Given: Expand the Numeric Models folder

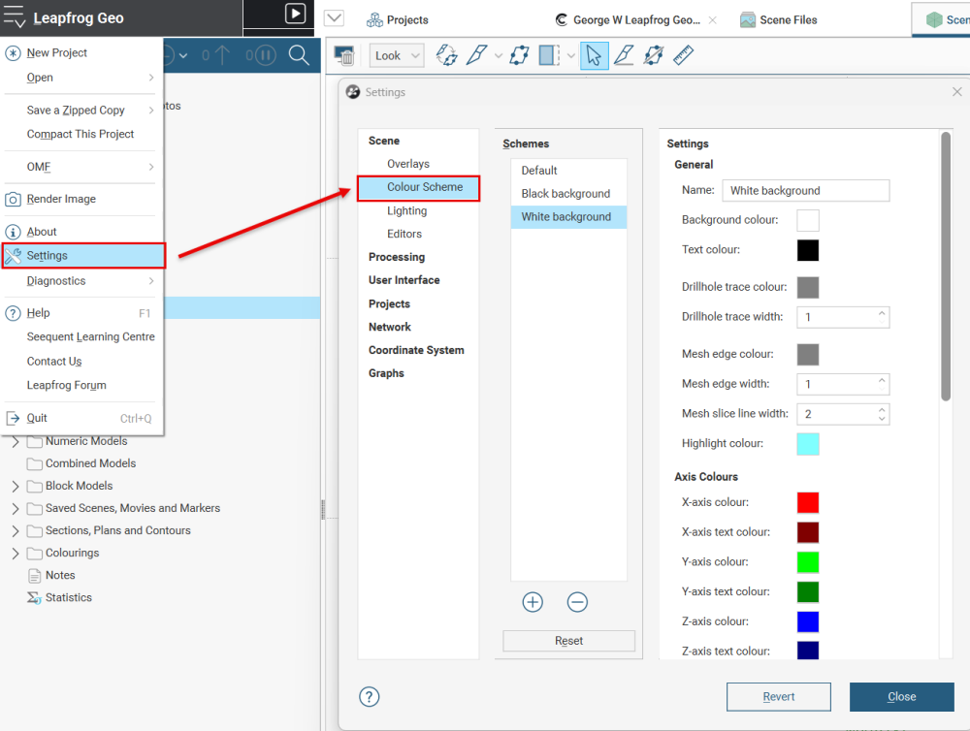Looking at the screenshot, I should click(16, 441).
